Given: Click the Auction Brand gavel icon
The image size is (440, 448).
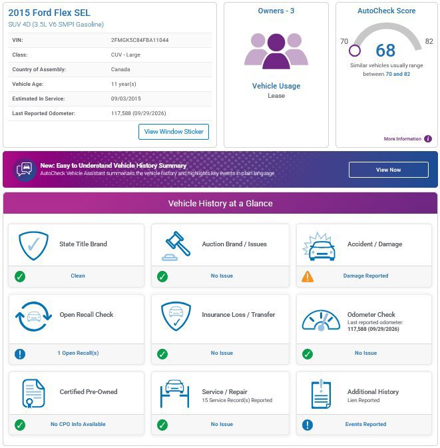Looking at the screenshot, I should point(176,246).
